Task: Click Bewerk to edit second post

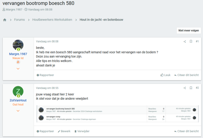Action: click(64, 131)
